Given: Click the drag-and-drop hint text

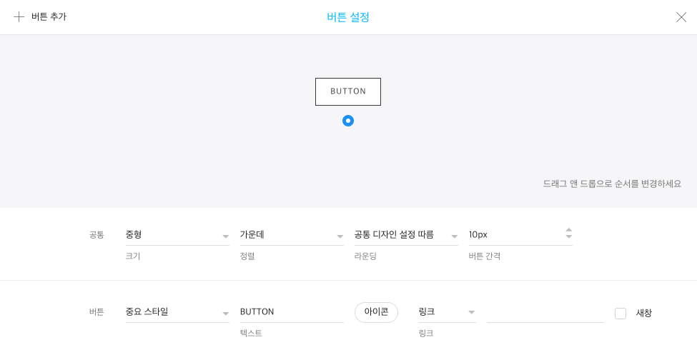Looking at the screenshot, I should [x=612, y=184].
